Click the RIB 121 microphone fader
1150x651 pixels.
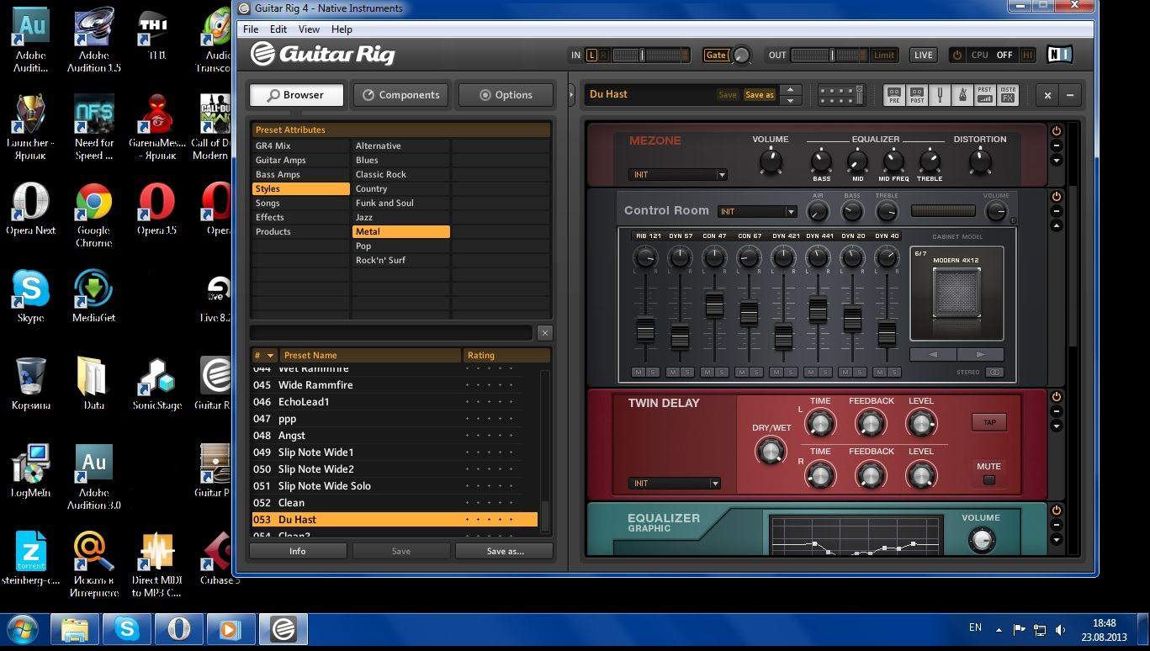point(645,330)
